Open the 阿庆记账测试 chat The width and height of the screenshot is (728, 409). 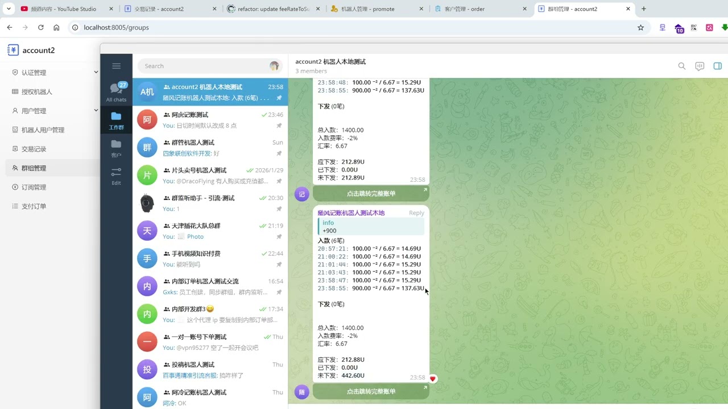pos(210,120)
